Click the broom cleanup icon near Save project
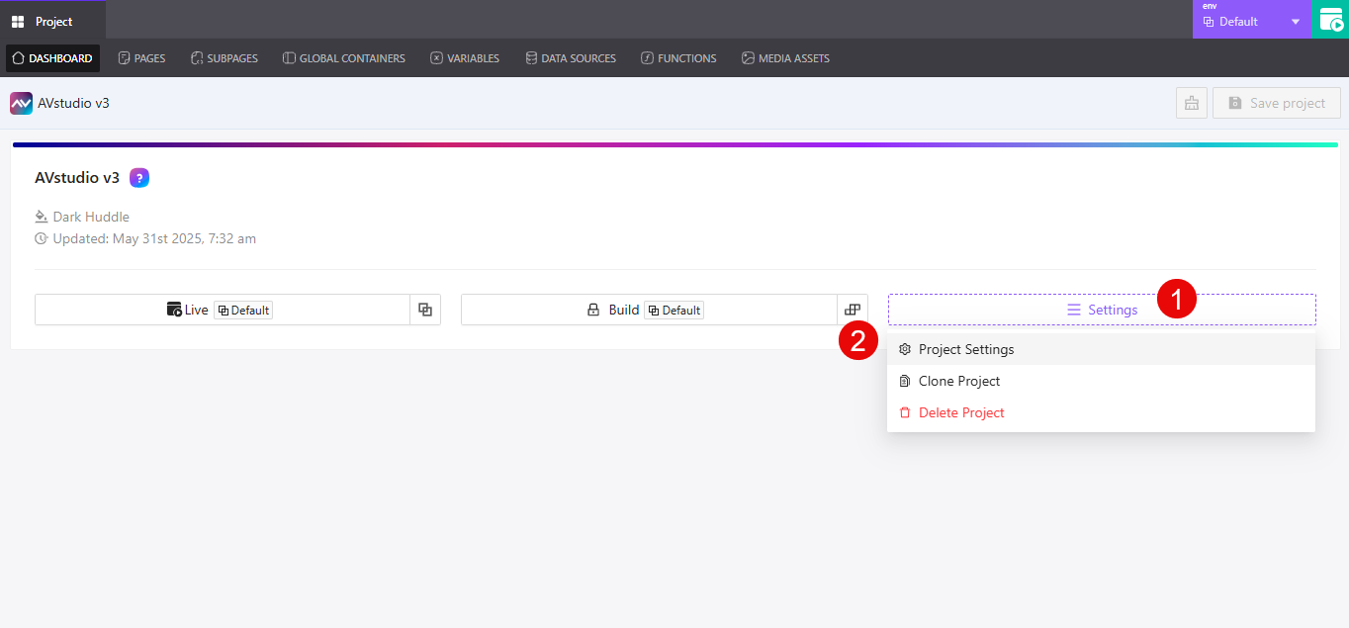The width and height of the screenshot is (1349, 628). pyautogui.click(x=1191, y=102)
